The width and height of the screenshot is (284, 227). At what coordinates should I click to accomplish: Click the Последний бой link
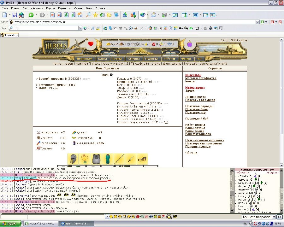(x=197, y=119)
